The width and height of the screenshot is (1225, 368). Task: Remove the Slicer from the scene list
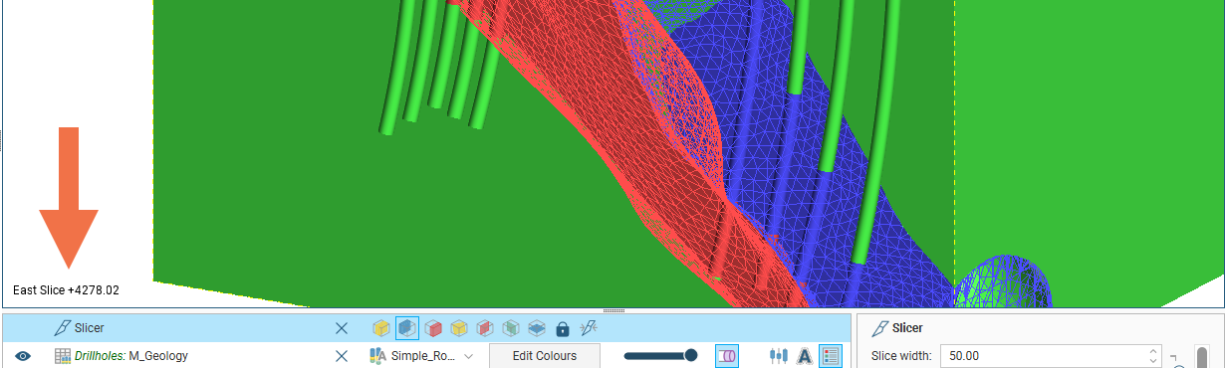(x=342, y=328)
